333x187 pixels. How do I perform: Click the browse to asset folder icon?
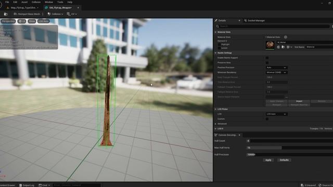click(x=283, y=47)
